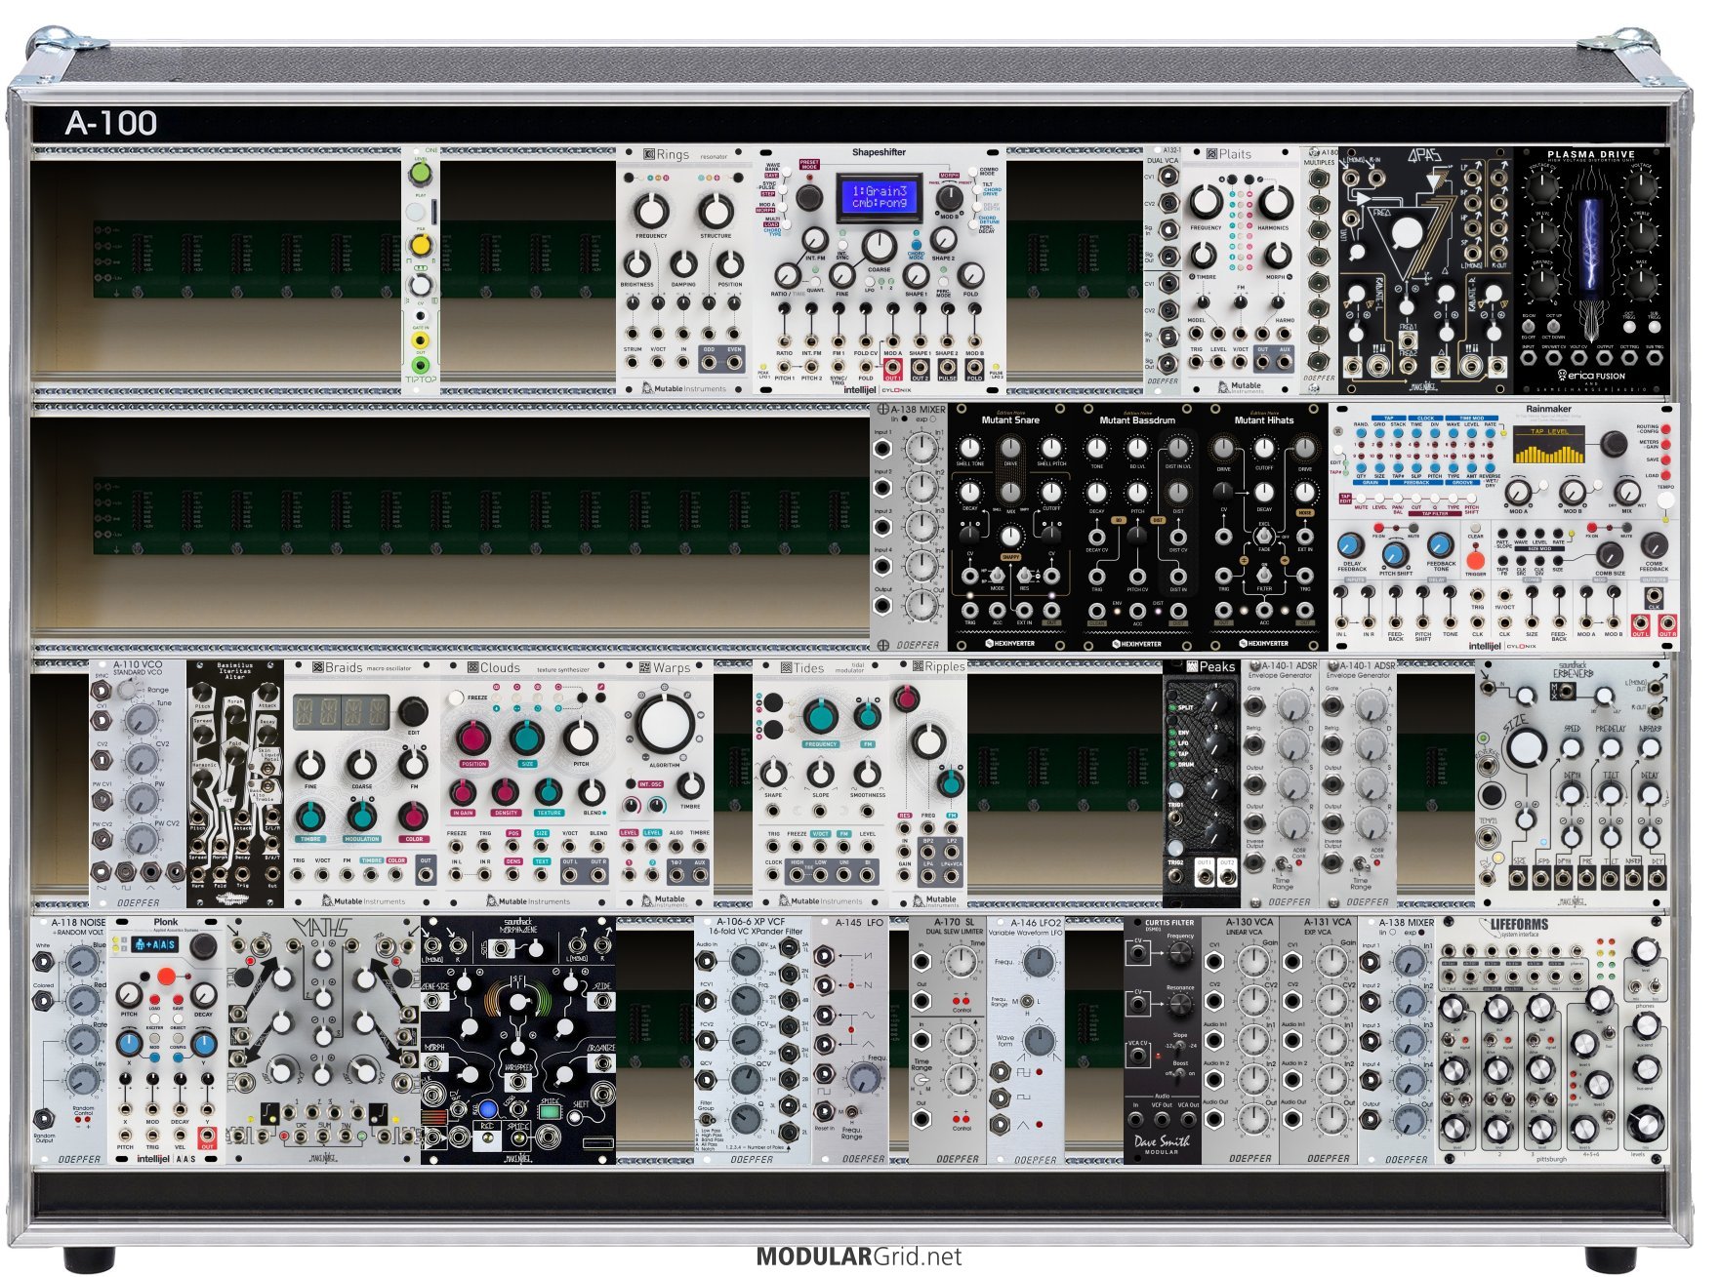
Task: Click the A-100 case label
Action: (x=110, y=123)
